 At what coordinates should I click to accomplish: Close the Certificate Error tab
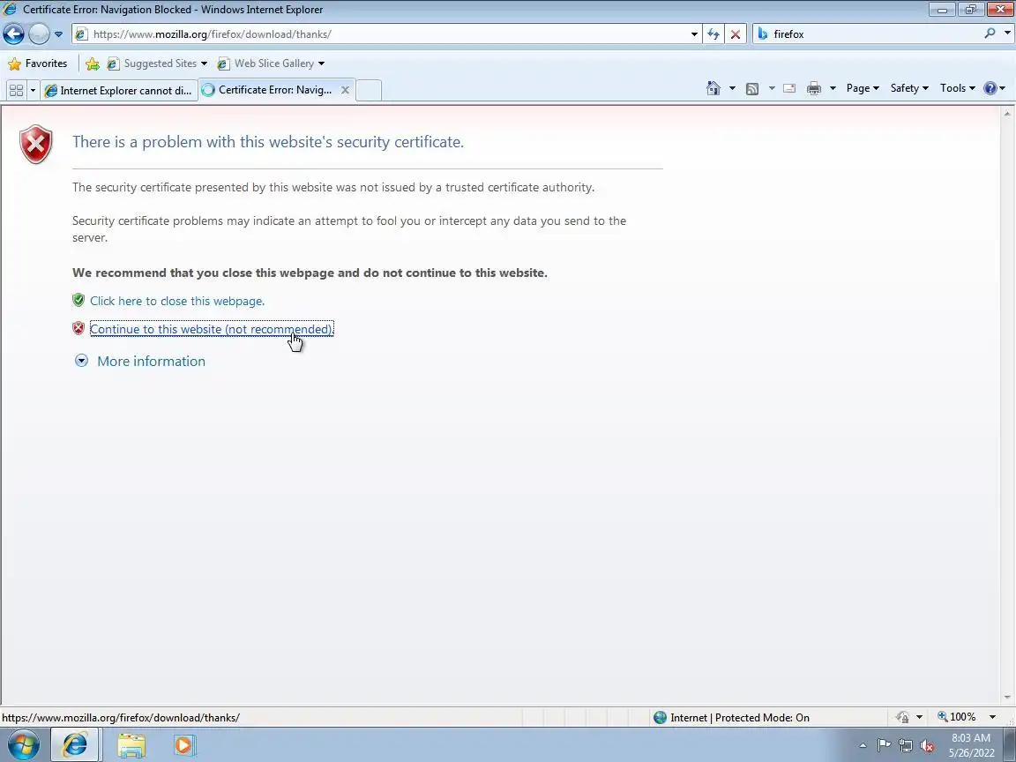[x=346, y=90]
